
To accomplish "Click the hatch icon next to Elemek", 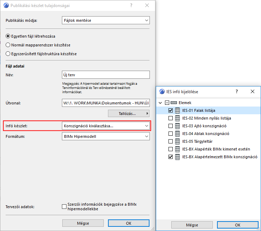I will click(x=174, y=103).
